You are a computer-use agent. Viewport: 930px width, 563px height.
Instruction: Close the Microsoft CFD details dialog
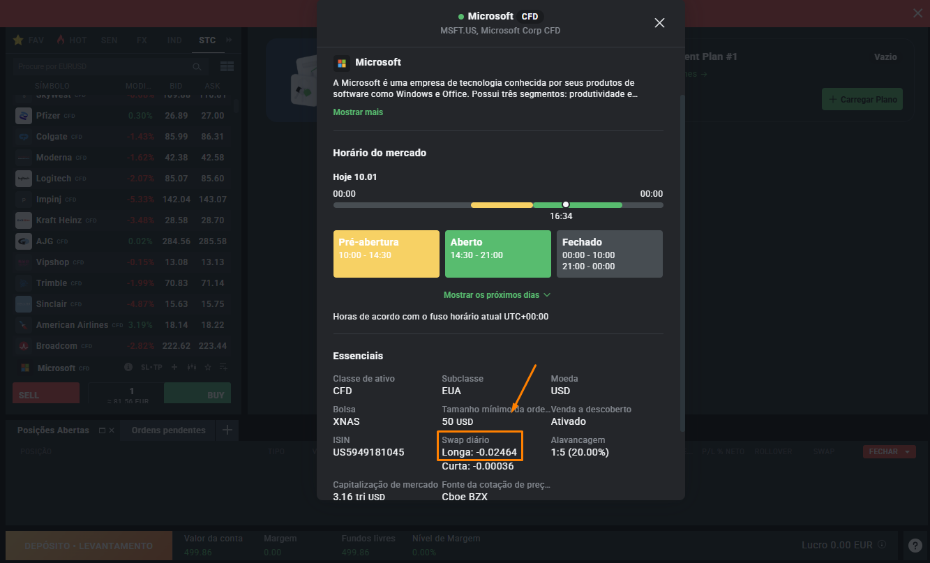659,23
